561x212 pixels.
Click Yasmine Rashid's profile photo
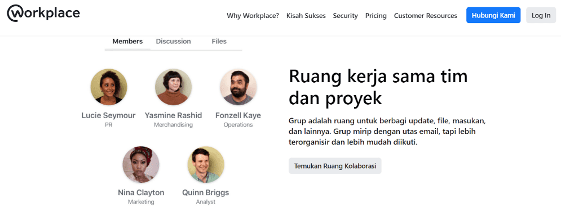point(173,87)
